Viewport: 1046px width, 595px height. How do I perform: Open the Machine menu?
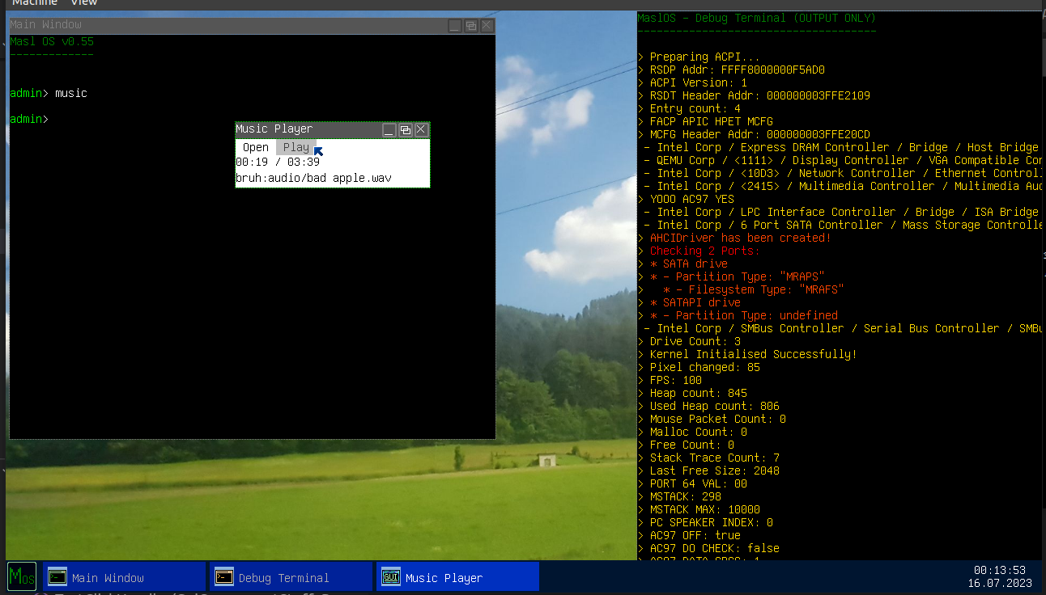[x=35, y=3]
